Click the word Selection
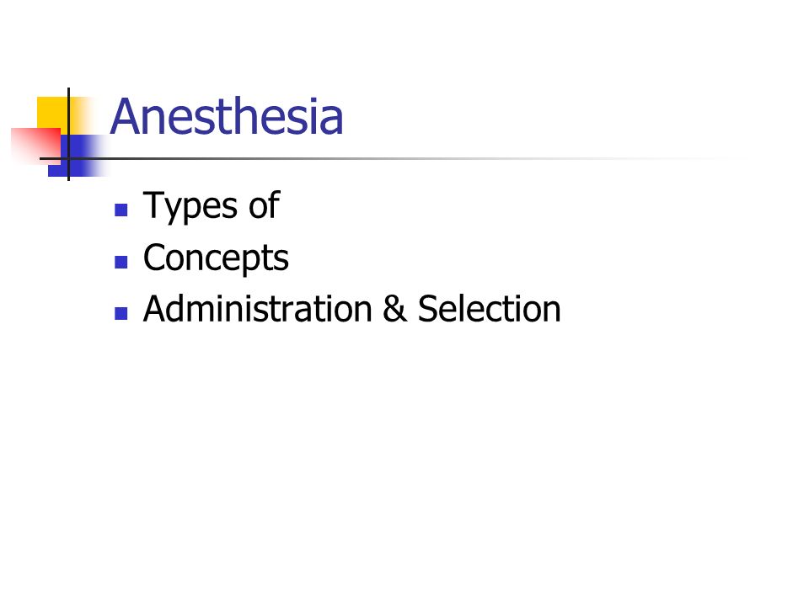The height and width of the screenshot is (606, 809). coord(489,309)
